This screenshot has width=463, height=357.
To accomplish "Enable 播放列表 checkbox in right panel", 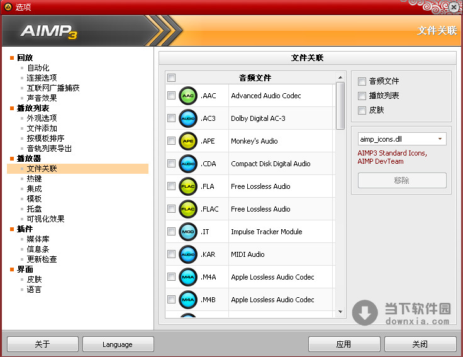I will [x=362, y=96].
